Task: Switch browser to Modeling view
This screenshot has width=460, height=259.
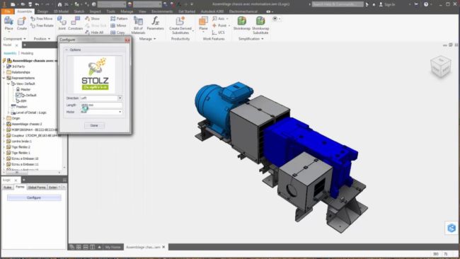Action: (27, 53)
